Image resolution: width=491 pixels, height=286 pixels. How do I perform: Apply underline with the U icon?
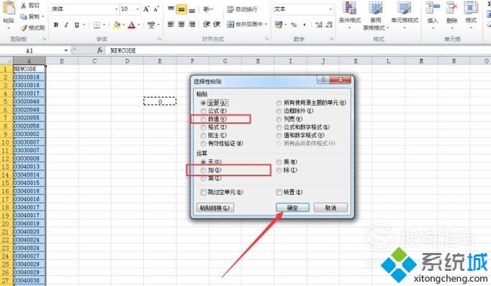[x=77, y=24]
